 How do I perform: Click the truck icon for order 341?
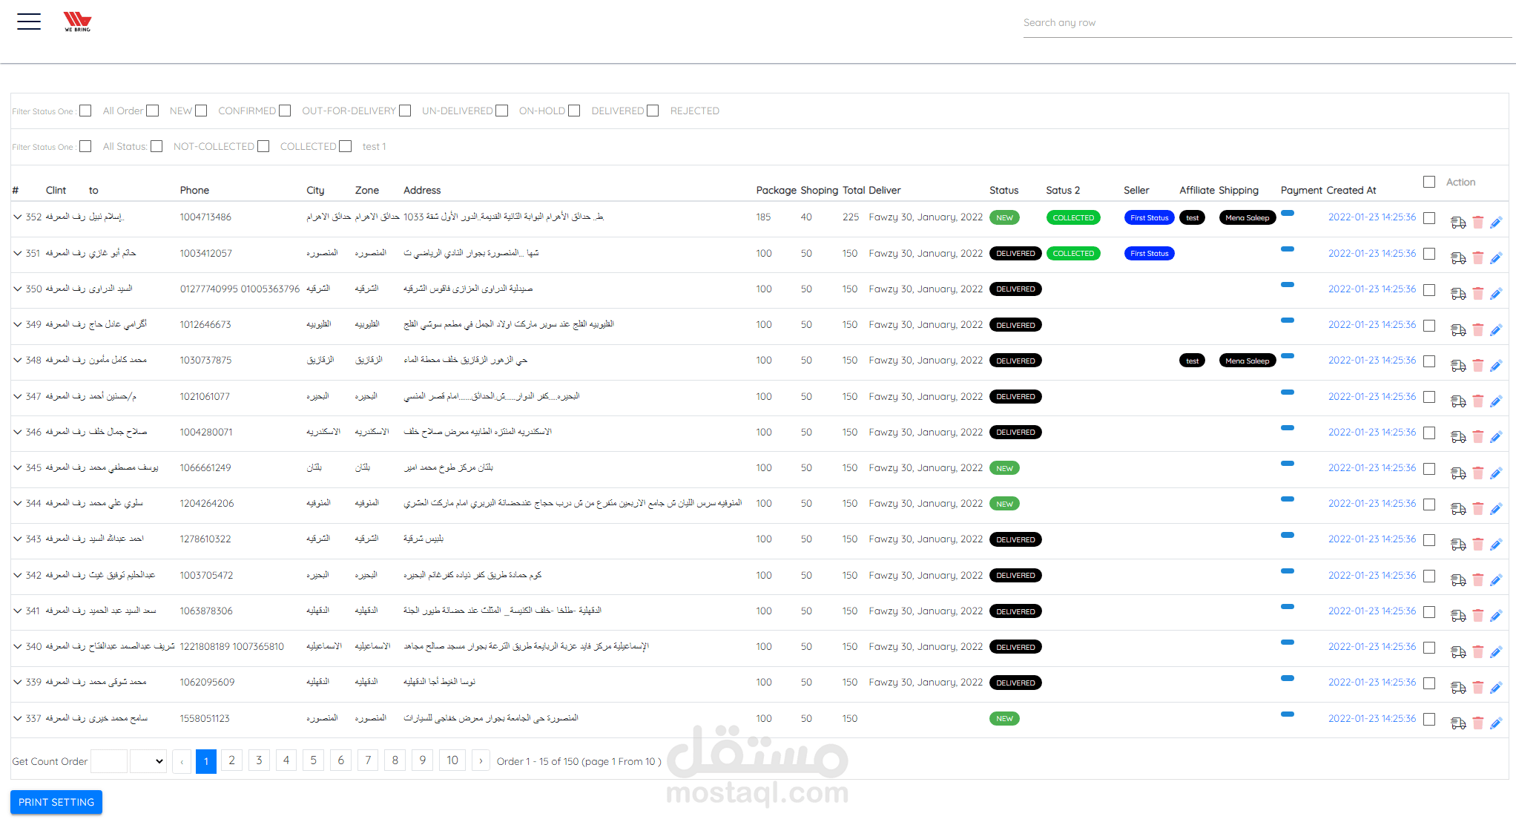pyautogui.click(x=1458, y=615)
